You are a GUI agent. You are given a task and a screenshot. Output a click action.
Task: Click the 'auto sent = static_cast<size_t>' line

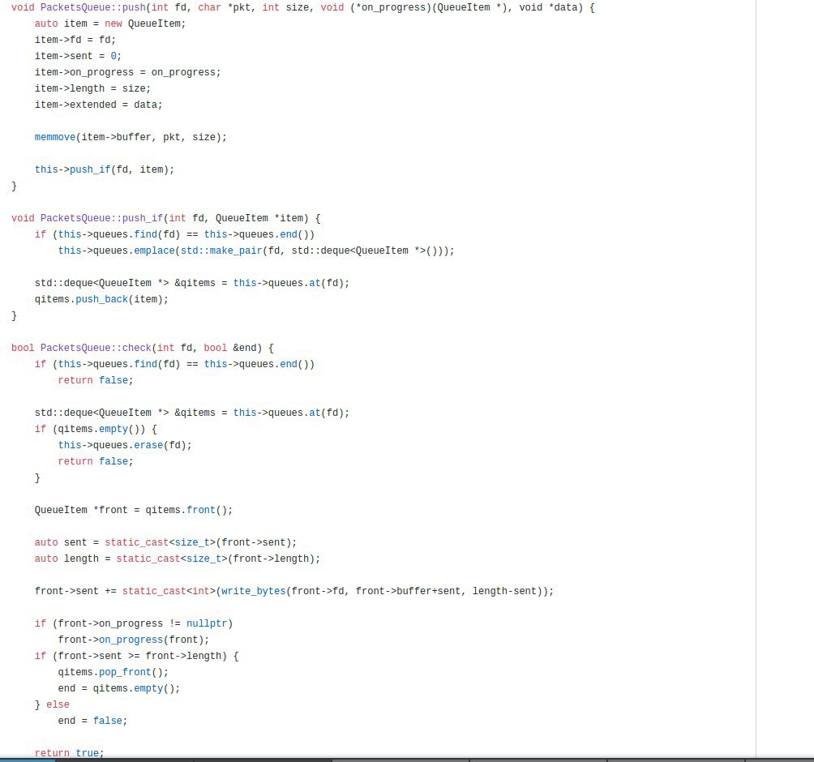165,542
